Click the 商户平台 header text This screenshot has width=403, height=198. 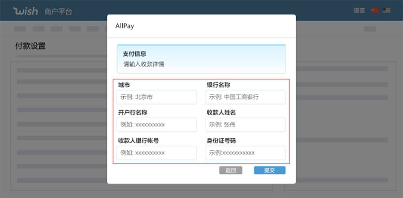[x=58, y=12]
